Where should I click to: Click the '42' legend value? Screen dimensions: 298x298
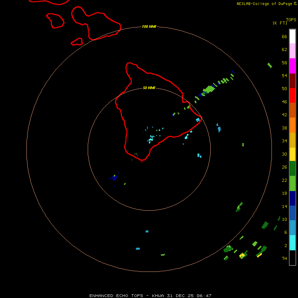click(284, 115)
